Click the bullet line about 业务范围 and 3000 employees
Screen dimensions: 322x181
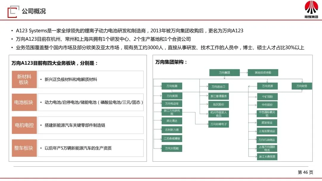point(160,48)
